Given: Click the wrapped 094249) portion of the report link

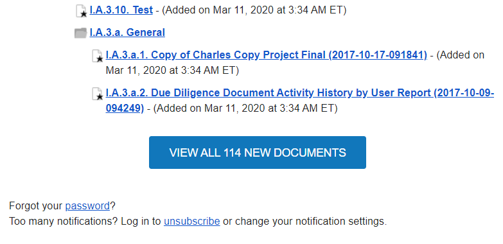Looking at the screenshot, I should [x=125, y=109].
